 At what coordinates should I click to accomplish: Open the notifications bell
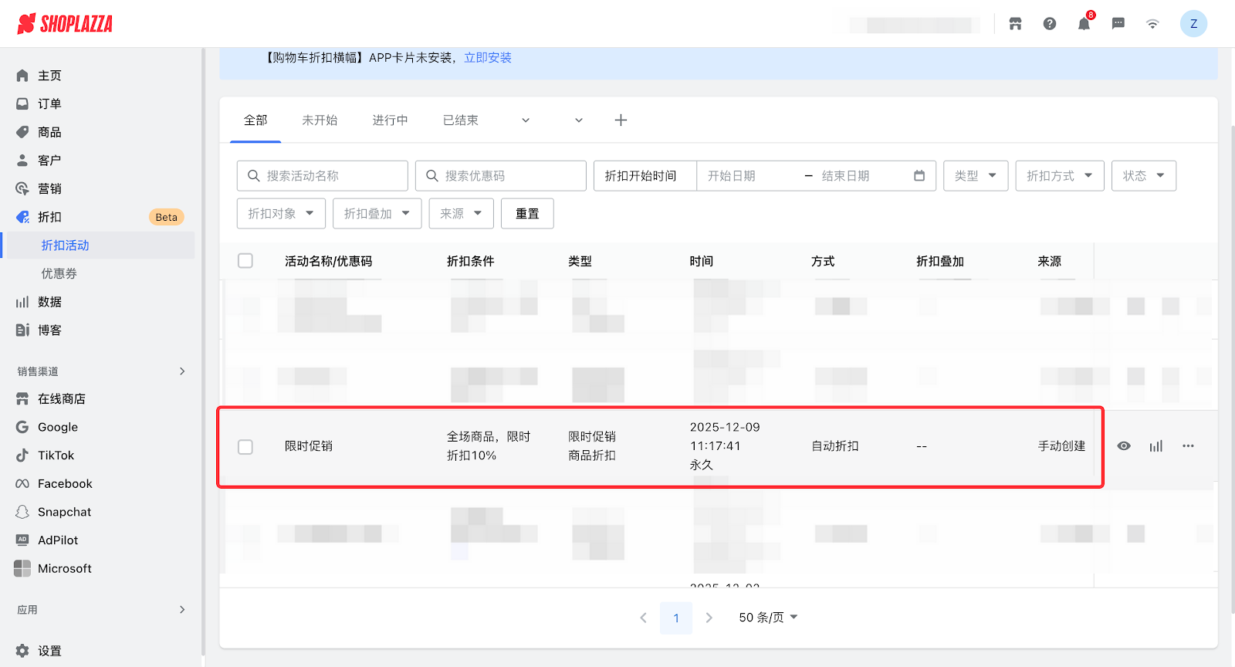click(x=1084, y=24)
